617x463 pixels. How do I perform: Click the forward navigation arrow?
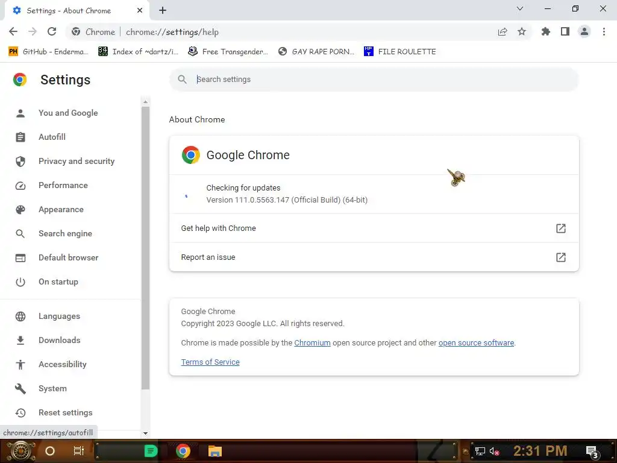click(x=33, y=31)
